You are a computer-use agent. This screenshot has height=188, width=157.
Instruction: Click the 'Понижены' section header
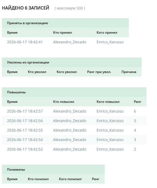(x=16, y=170)
